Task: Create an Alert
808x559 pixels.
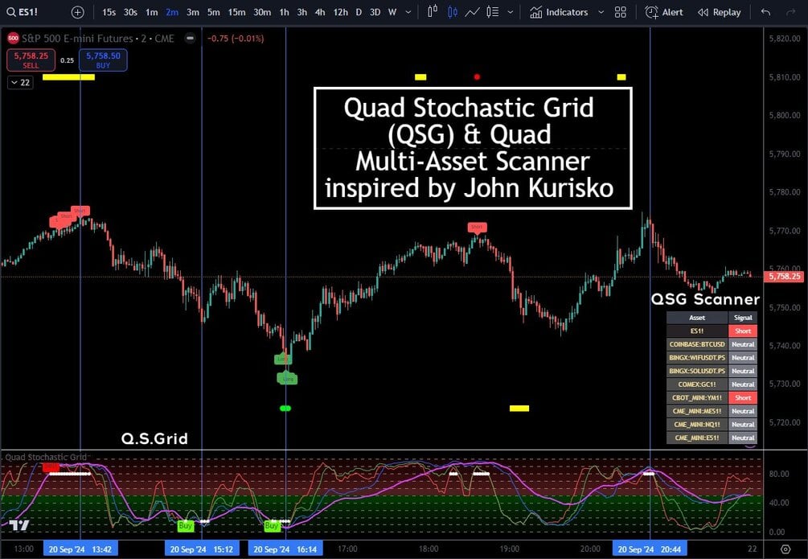Action: [x=664, y=12]
